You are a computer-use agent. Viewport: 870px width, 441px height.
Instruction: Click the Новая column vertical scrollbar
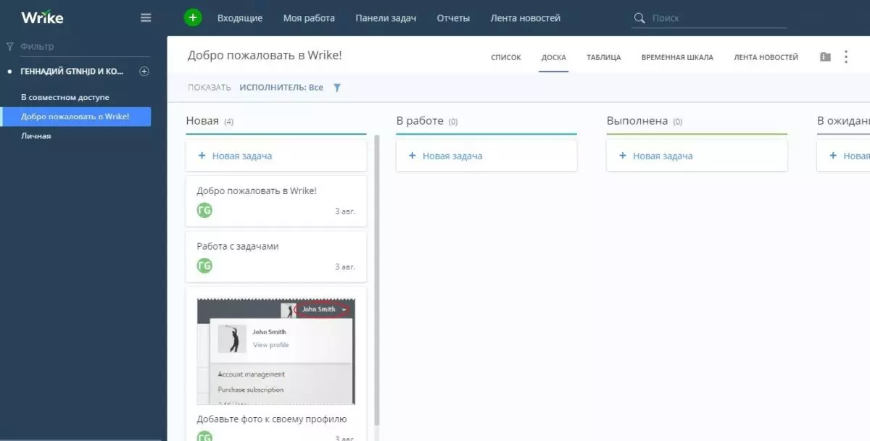pyautogui.click(x=376, y=279)
